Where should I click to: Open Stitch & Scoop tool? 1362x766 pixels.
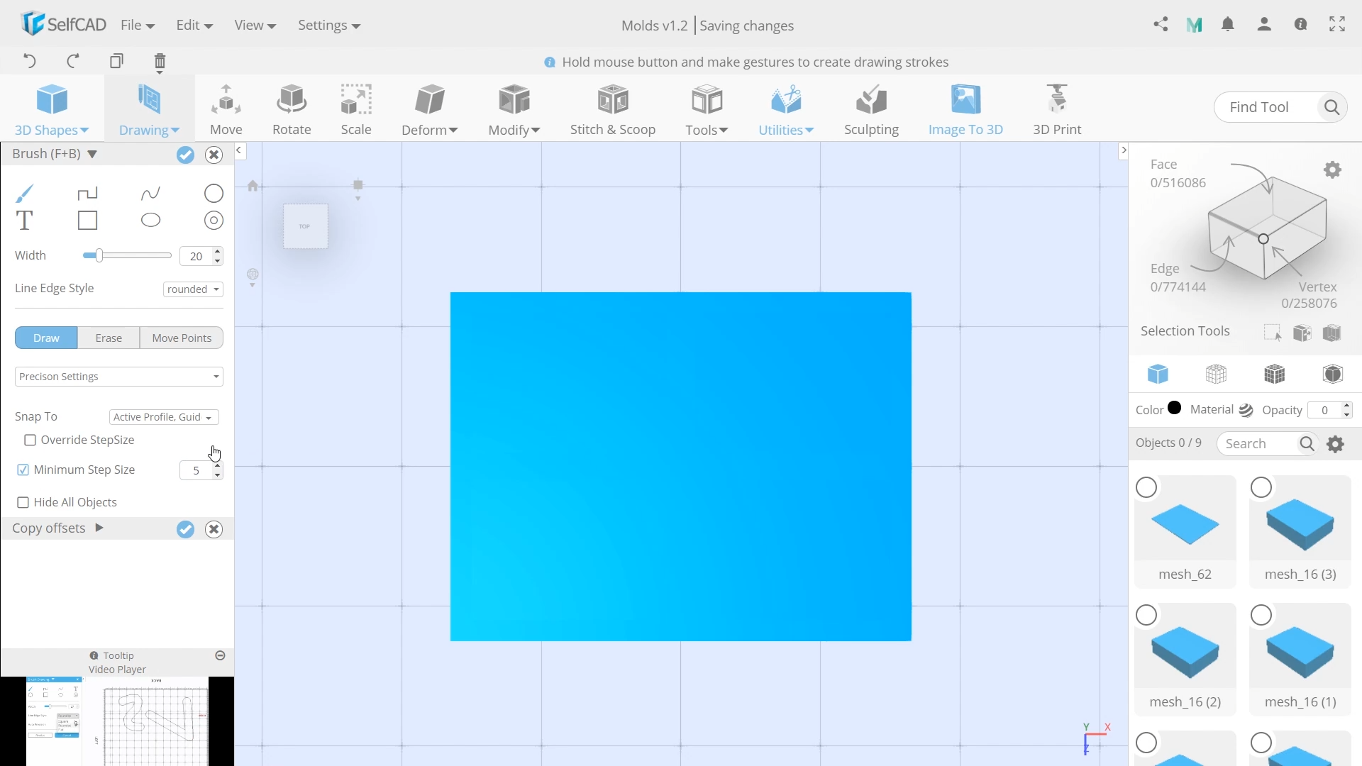point(613,109)
